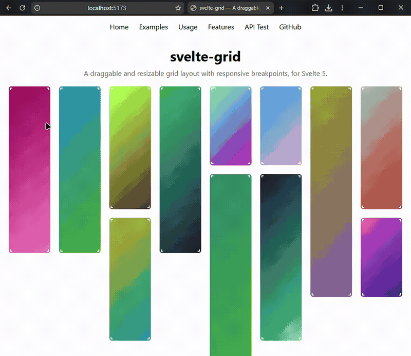The width and height of the screenshot is (411, 356).
Task: Go to the Features nav link
Action: point(221,27)
